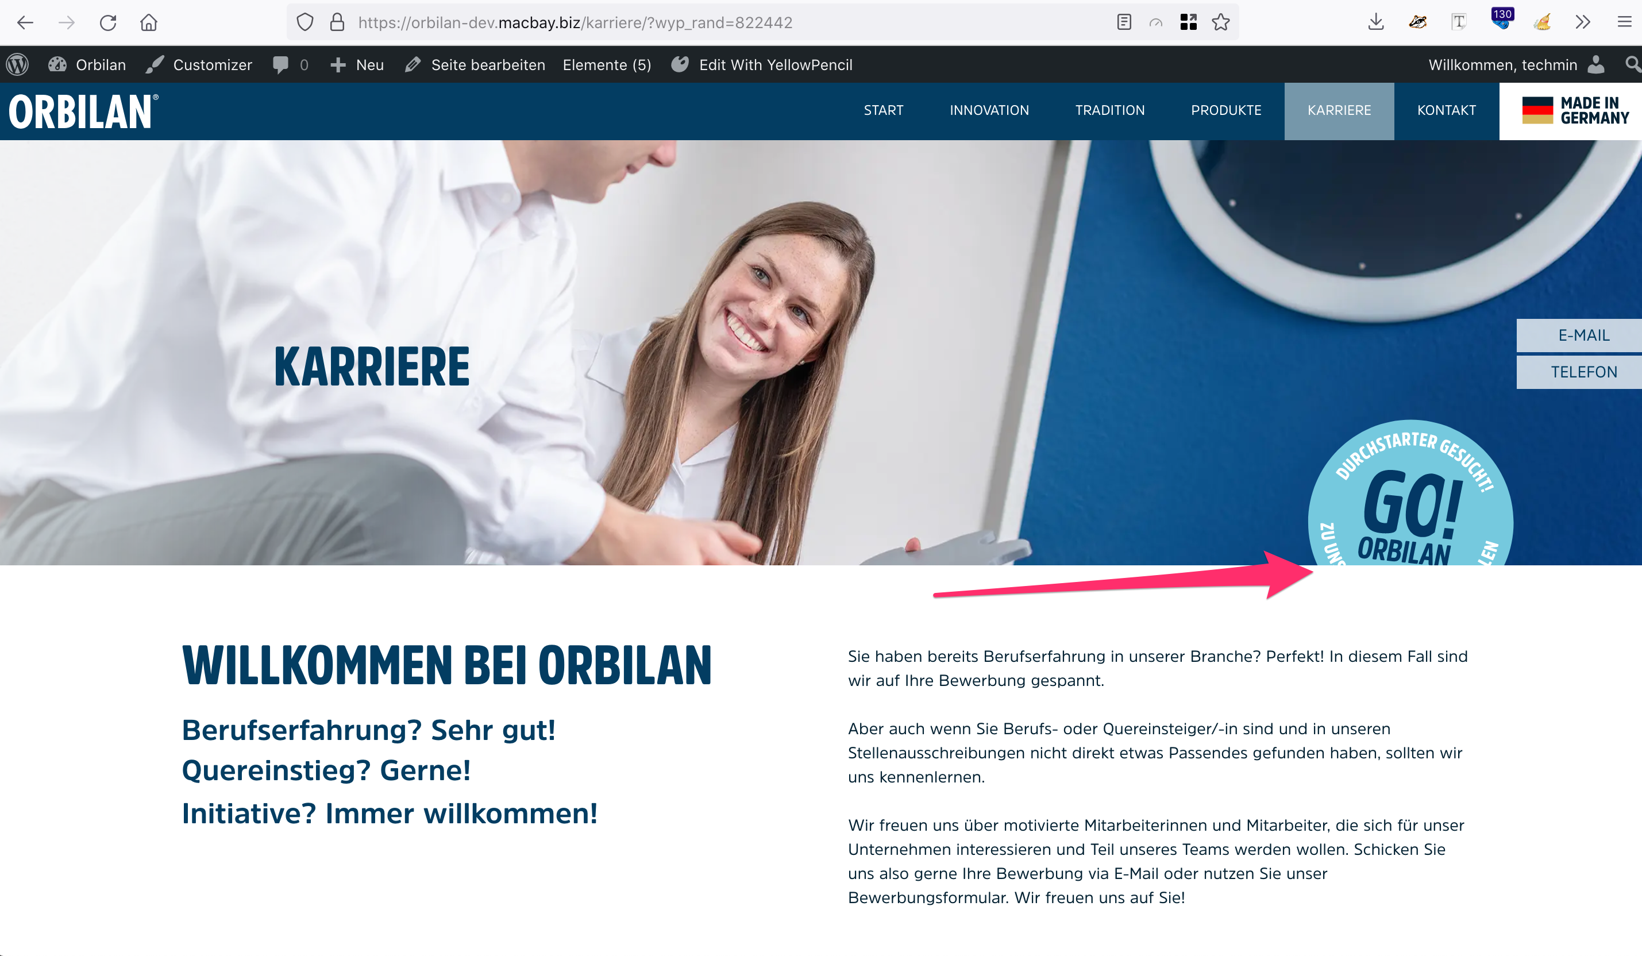Image resolution: width=1642 pixels, height=956 pixels.
Task: Click the KARRIERE hero heading
Action: coord(371,367)
